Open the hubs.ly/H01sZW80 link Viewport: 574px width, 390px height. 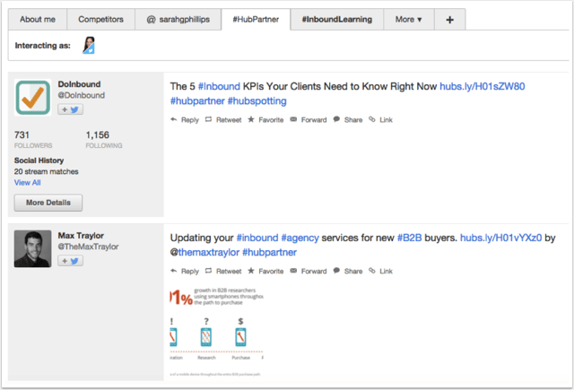(x=482, y=87)
